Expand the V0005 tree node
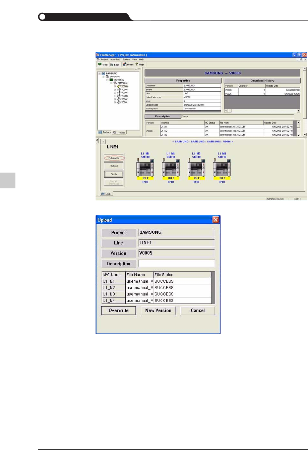This screenshot has width=308, height=459. pyautogui.click(x=115, y=90)
